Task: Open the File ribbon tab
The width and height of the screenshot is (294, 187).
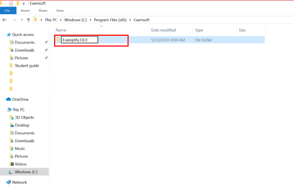Action: pos(8,11)
